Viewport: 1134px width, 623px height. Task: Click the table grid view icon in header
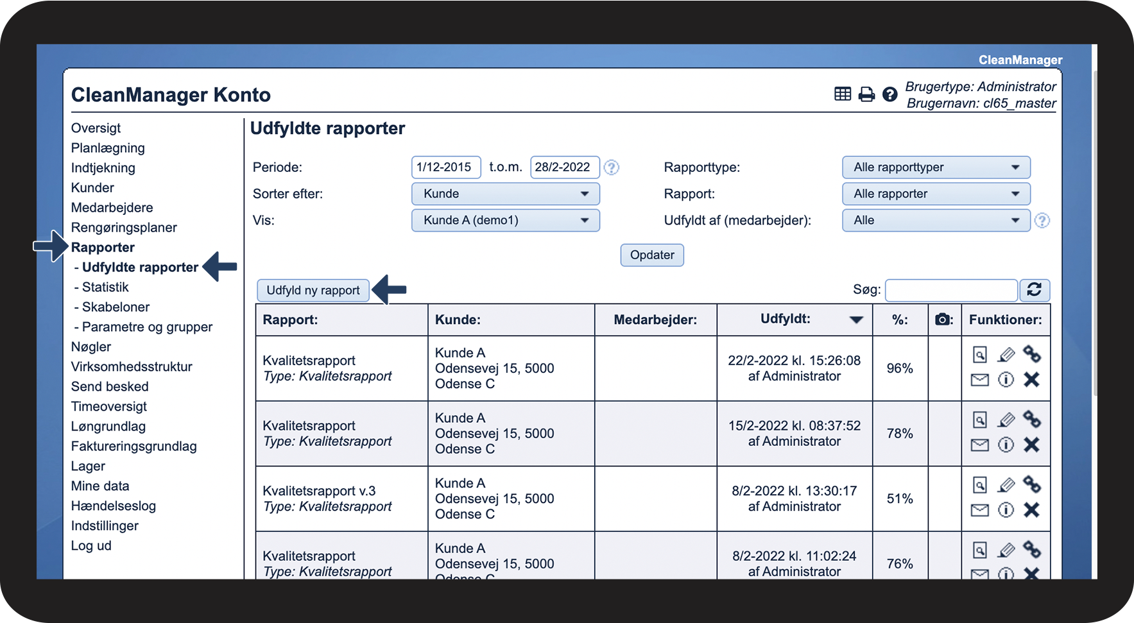(x=842, y=94)
